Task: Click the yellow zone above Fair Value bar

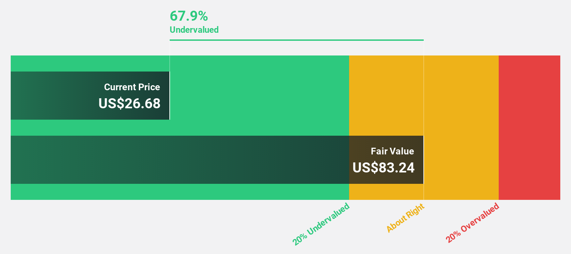Action: 386,96
